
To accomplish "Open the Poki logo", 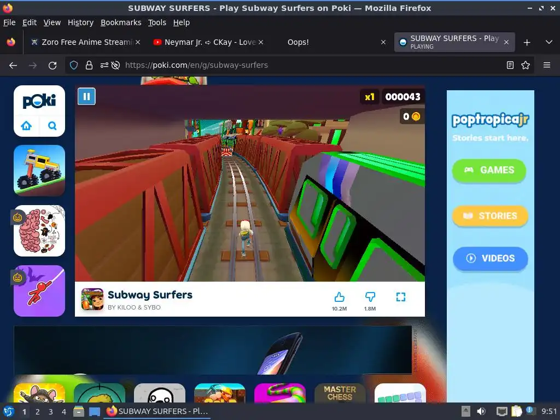I will [39, 101].
